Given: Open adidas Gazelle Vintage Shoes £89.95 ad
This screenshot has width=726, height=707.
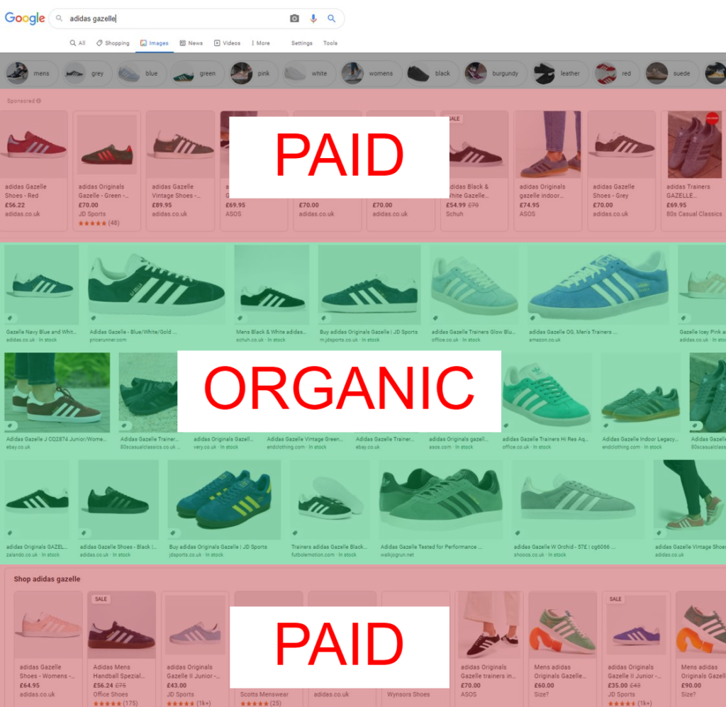Looking at the screenshot, I should tap(181, 170).
